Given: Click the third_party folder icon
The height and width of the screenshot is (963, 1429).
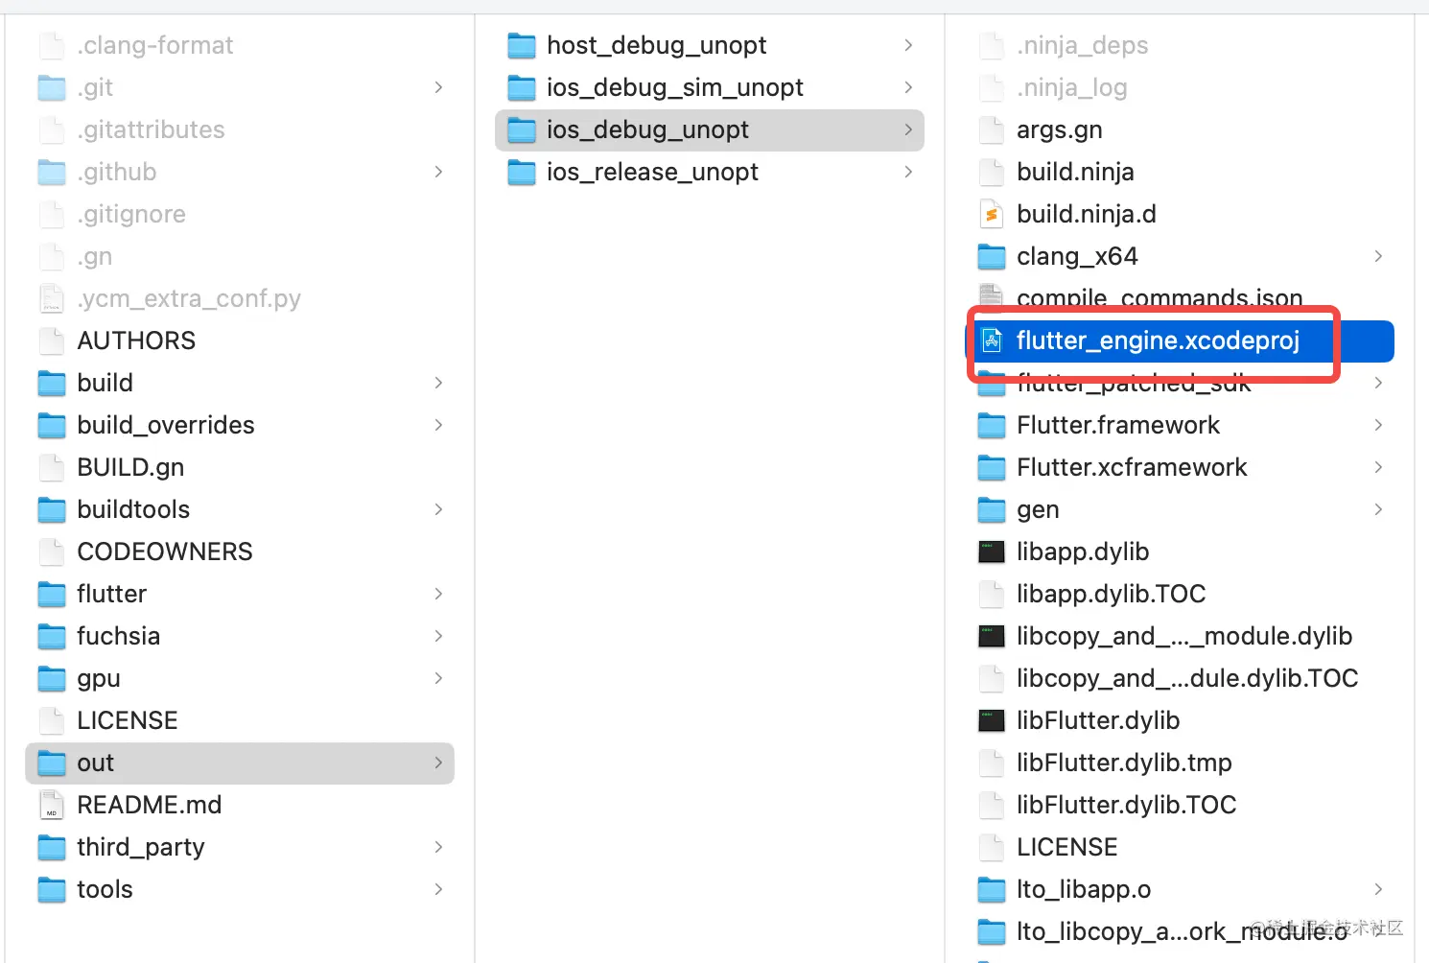Looking at the screenshot, I should point(52,847).
